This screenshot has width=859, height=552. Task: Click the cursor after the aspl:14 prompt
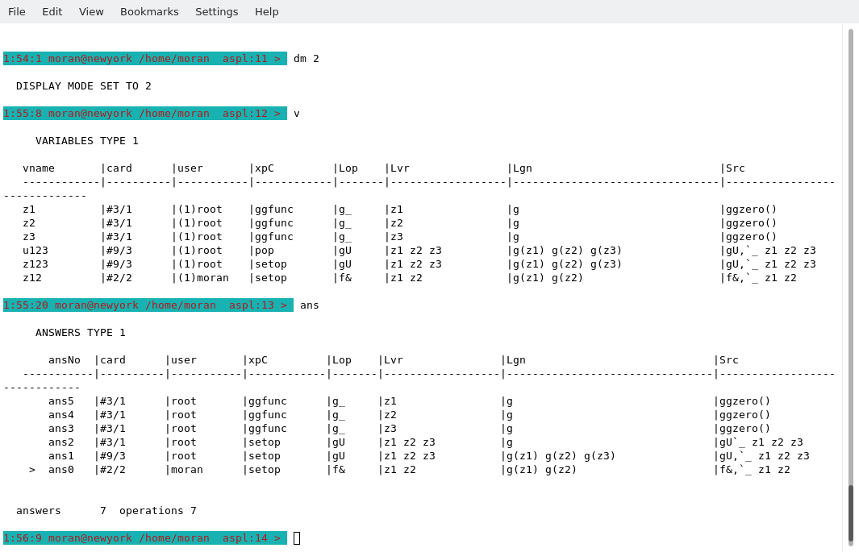[x=297, y=538]
